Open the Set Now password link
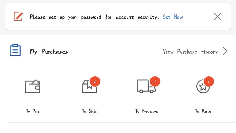 pos(173,17)
